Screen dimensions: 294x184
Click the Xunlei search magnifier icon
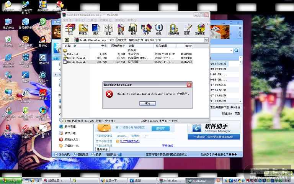pos(237,50)
